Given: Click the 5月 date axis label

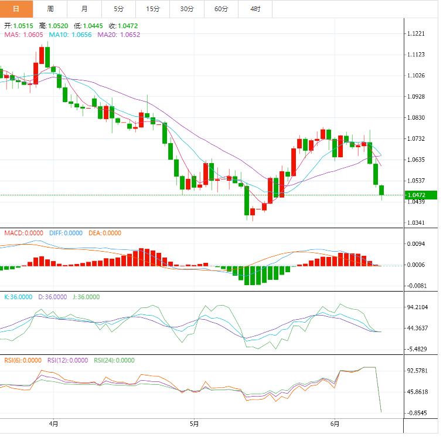Looking at the screenshot, I should coord(194,424).
